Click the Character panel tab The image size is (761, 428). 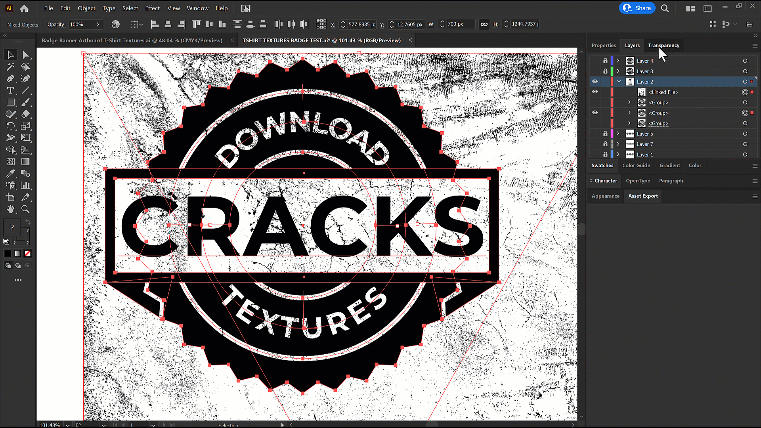(x=605, y=180)
